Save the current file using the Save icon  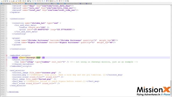point(5,1)
